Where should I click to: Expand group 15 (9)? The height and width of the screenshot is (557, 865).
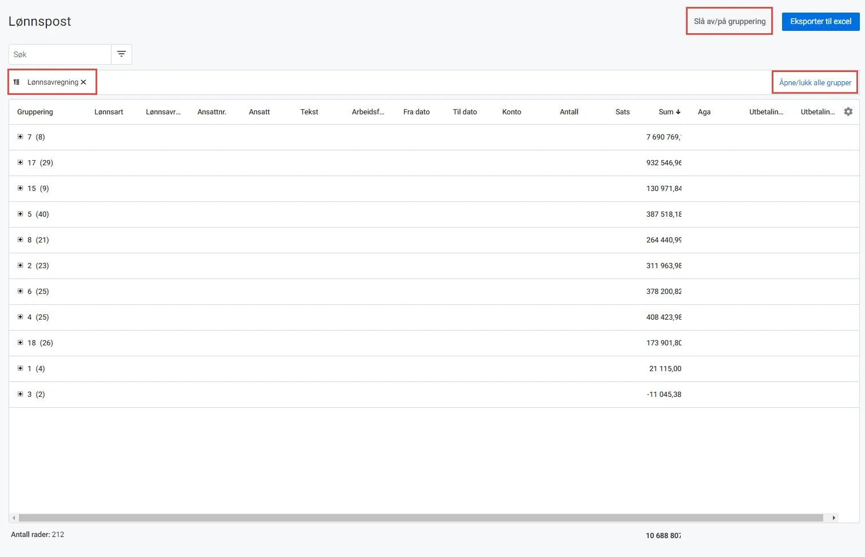tap(20, 188)
